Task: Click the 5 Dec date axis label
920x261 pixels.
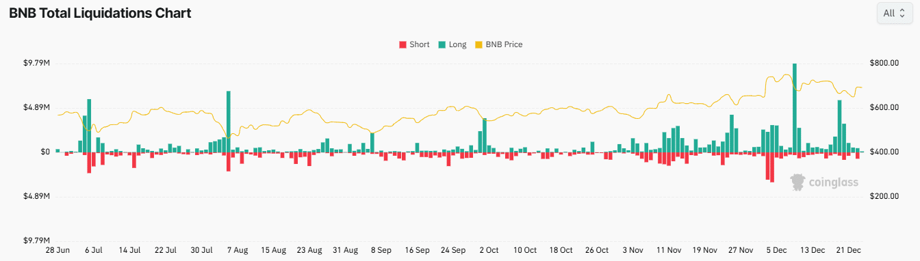Action: pyautogui.click(x=778, y=250)
